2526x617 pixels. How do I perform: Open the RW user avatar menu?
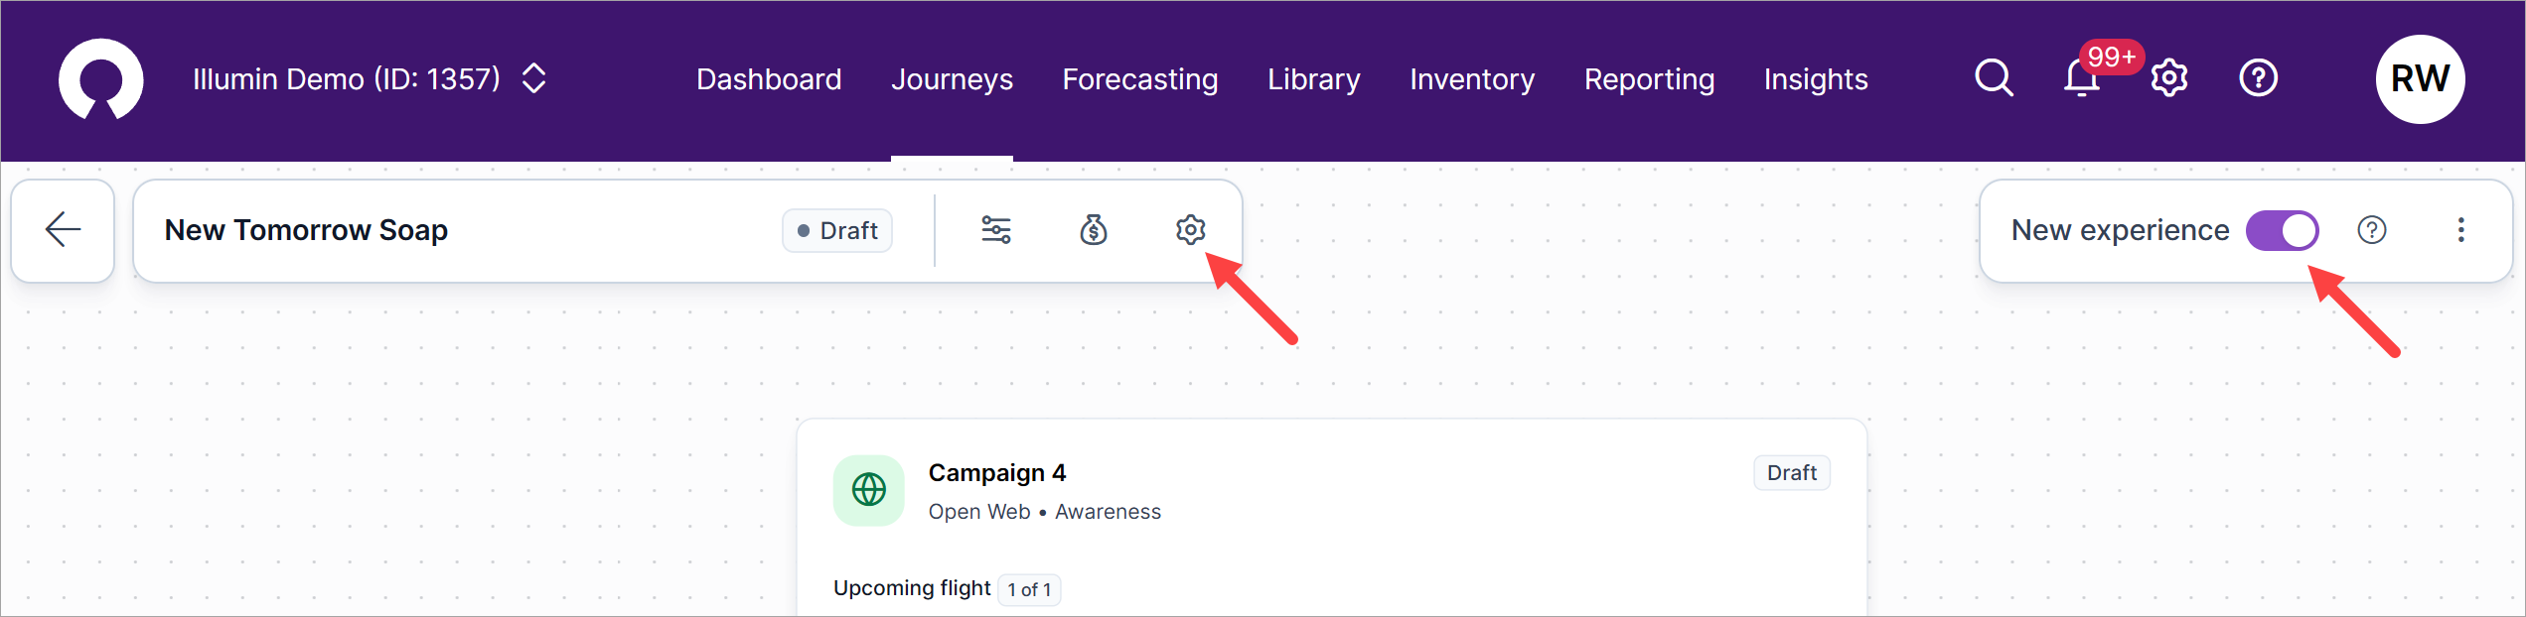point(2420,79)
